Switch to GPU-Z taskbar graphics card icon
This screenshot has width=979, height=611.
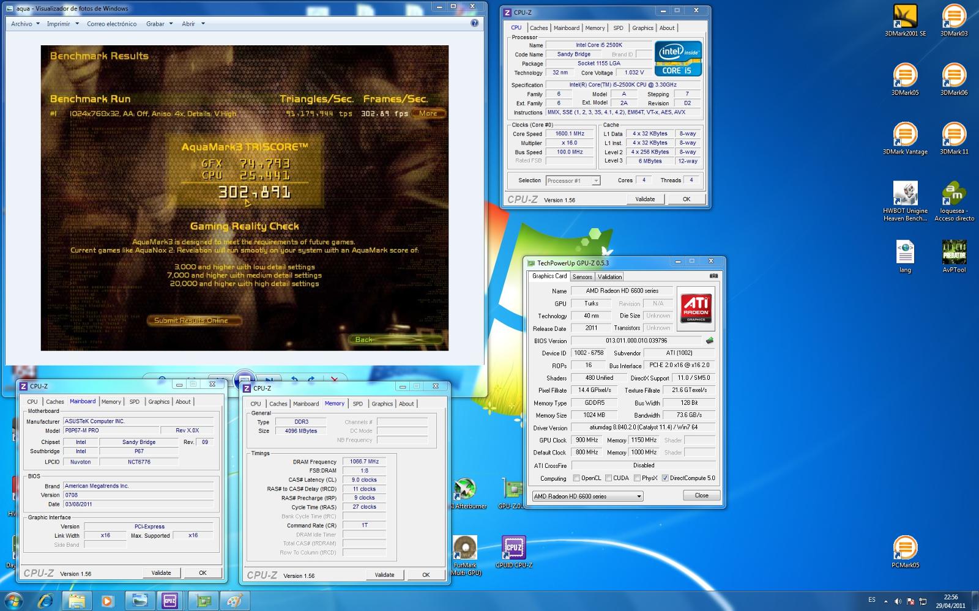(x=203, y=601)
